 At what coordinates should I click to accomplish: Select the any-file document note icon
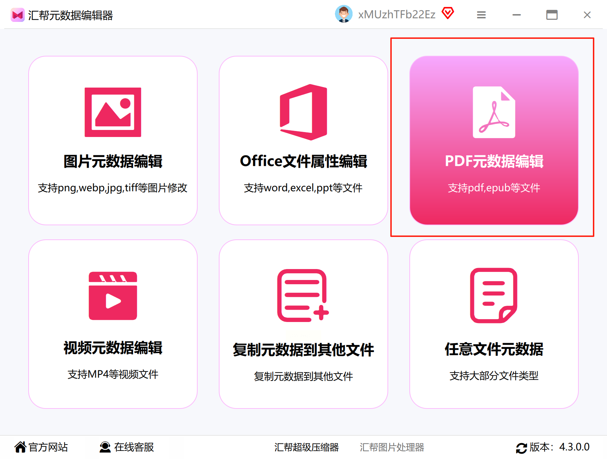(494, 296)
